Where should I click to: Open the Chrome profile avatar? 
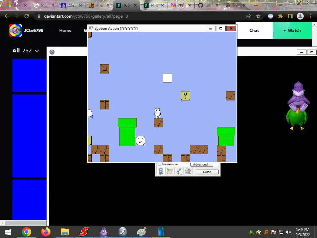pyautogui.click(x=300, y=16)
